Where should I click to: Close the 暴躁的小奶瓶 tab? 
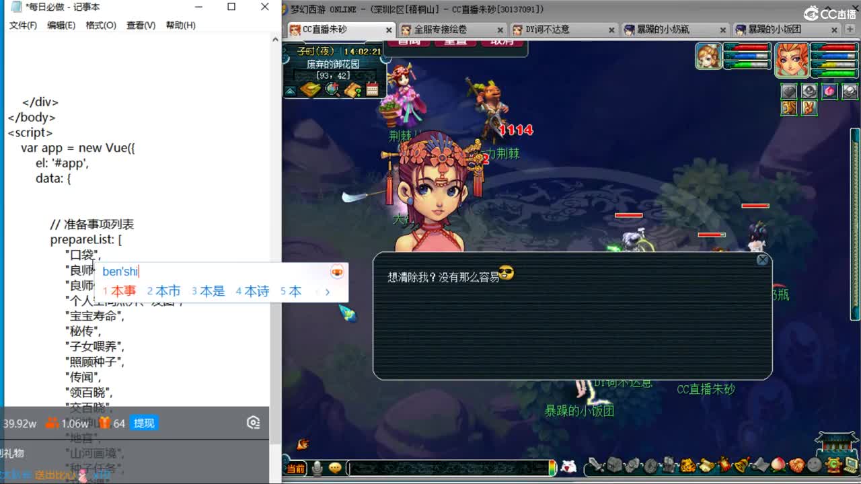click(x=723, y=30)
